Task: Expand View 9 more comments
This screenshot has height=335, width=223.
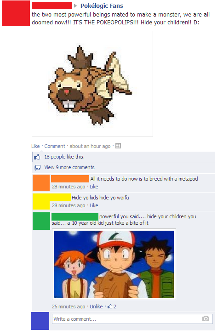Action: (x=69, y=167)
